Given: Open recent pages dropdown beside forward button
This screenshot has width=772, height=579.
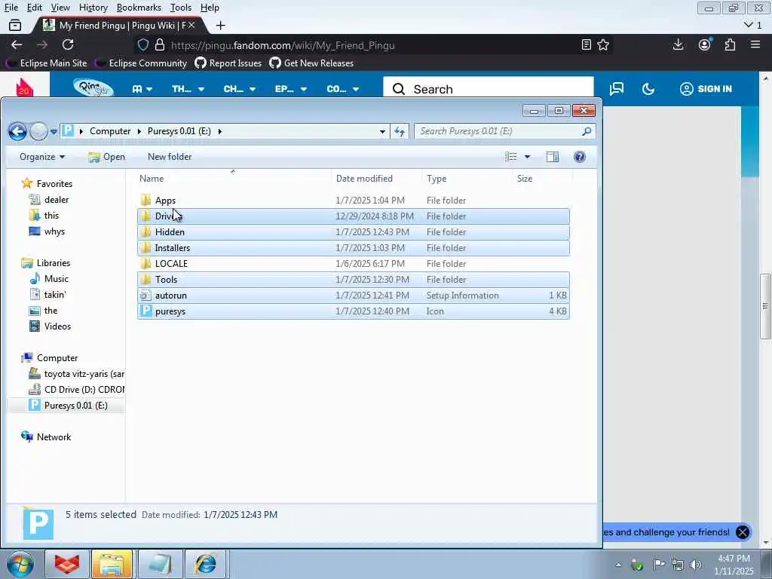Looking at the screenshot, I should coord(54,132).
